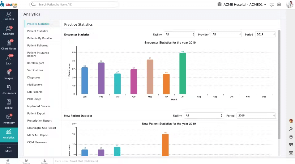
Task: Open Chats in bottom bar
Action: [8, 161]
